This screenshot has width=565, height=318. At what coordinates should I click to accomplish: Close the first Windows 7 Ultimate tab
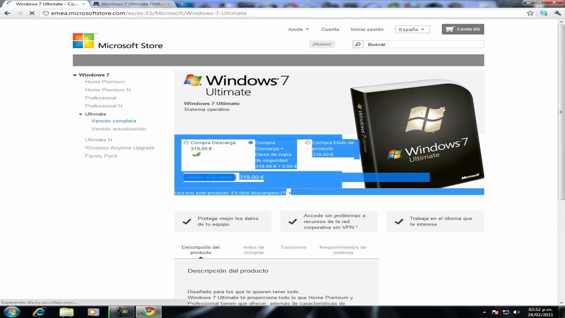(83, 4)
